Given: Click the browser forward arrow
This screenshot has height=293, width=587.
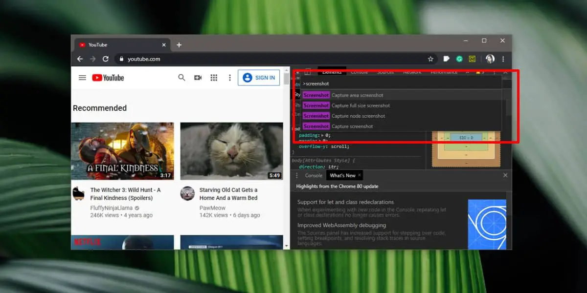Looking at the screenshot, I should click(x=92, y=59).
